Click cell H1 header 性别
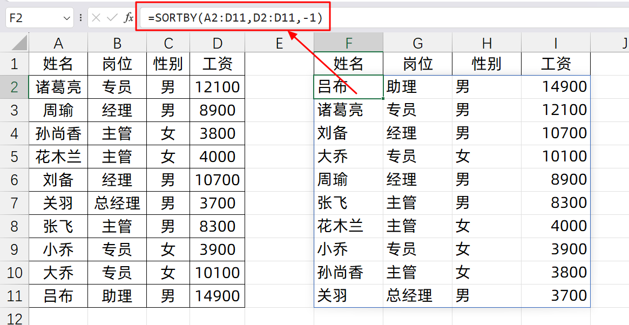The width and height of the screenshot is (629, 325). point(486,64)
